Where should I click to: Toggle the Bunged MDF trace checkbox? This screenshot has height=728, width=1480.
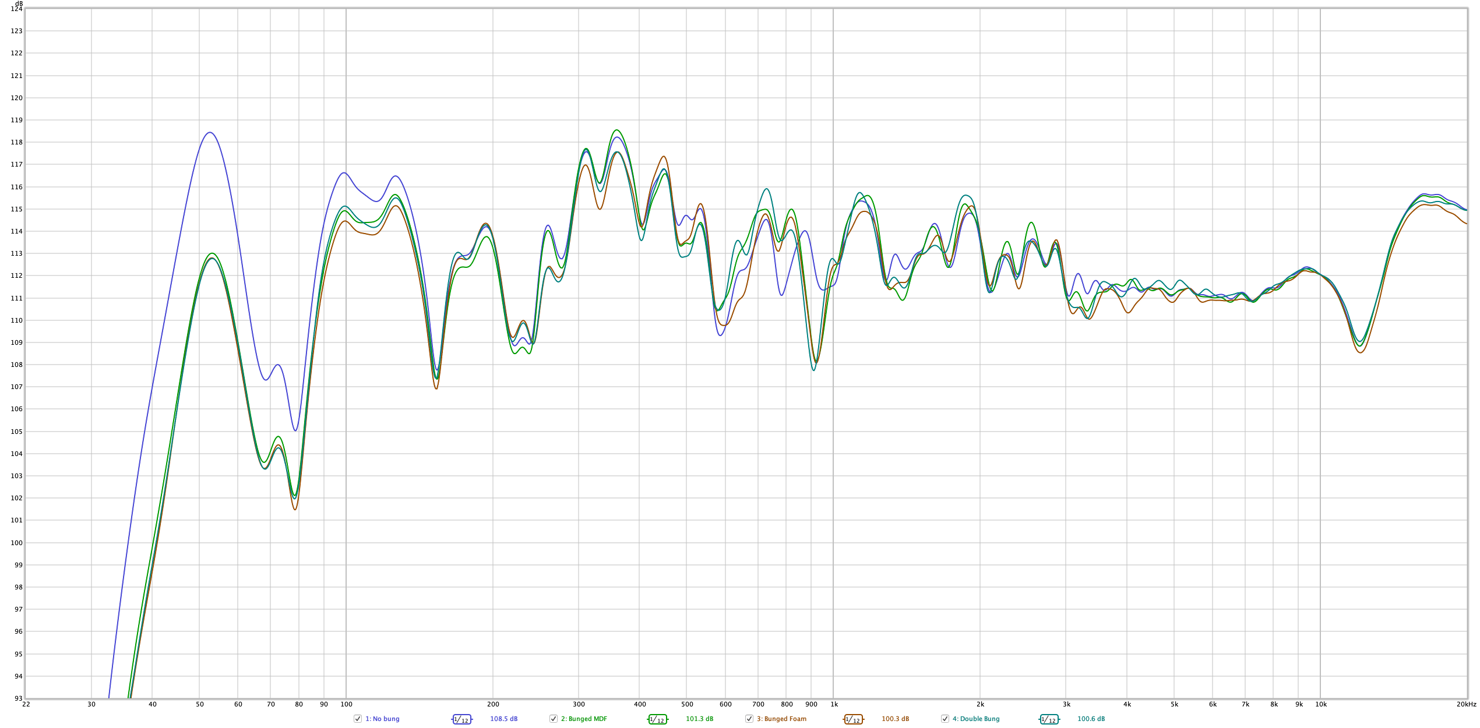(554, 719)
